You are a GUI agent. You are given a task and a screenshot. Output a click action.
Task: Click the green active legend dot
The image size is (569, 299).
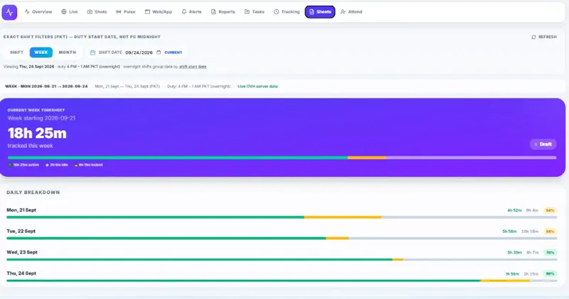(x=10, y=165)
